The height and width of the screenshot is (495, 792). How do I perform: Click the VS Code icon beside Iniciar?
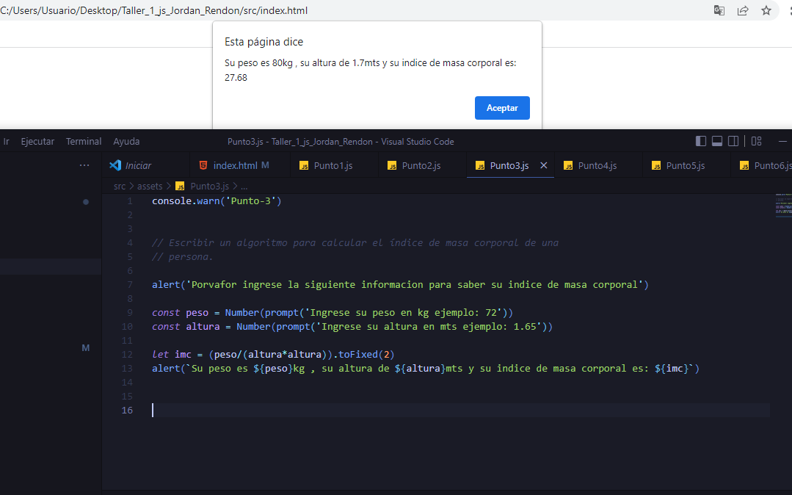pyautogui.click(x=115, y=165)
